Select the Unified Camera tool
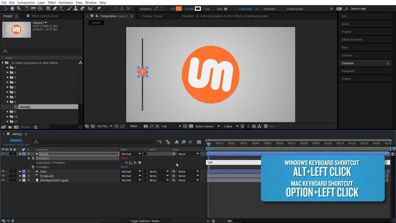The width and height of the screenshot is (396, 223). coord(33,9)
